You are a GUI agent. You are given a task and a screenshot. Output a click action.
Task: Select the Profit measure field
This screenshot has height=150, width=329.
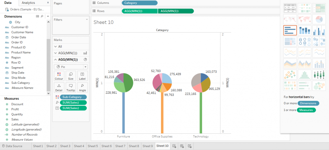point(15,109)
